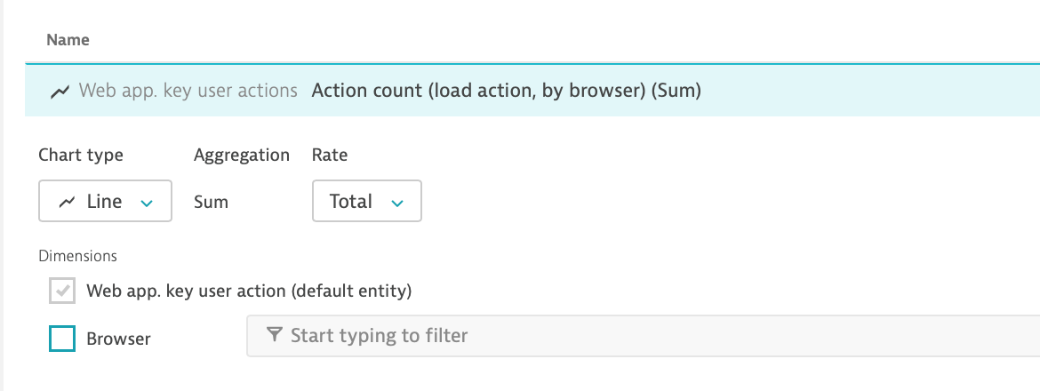Click the Name column header
1040x391 pixels.
pos(68,40)
